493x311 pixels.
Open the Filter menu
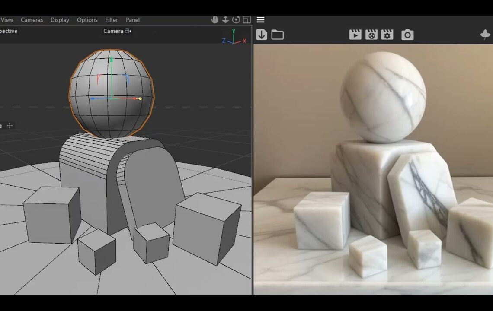click(x=111, y=20)
